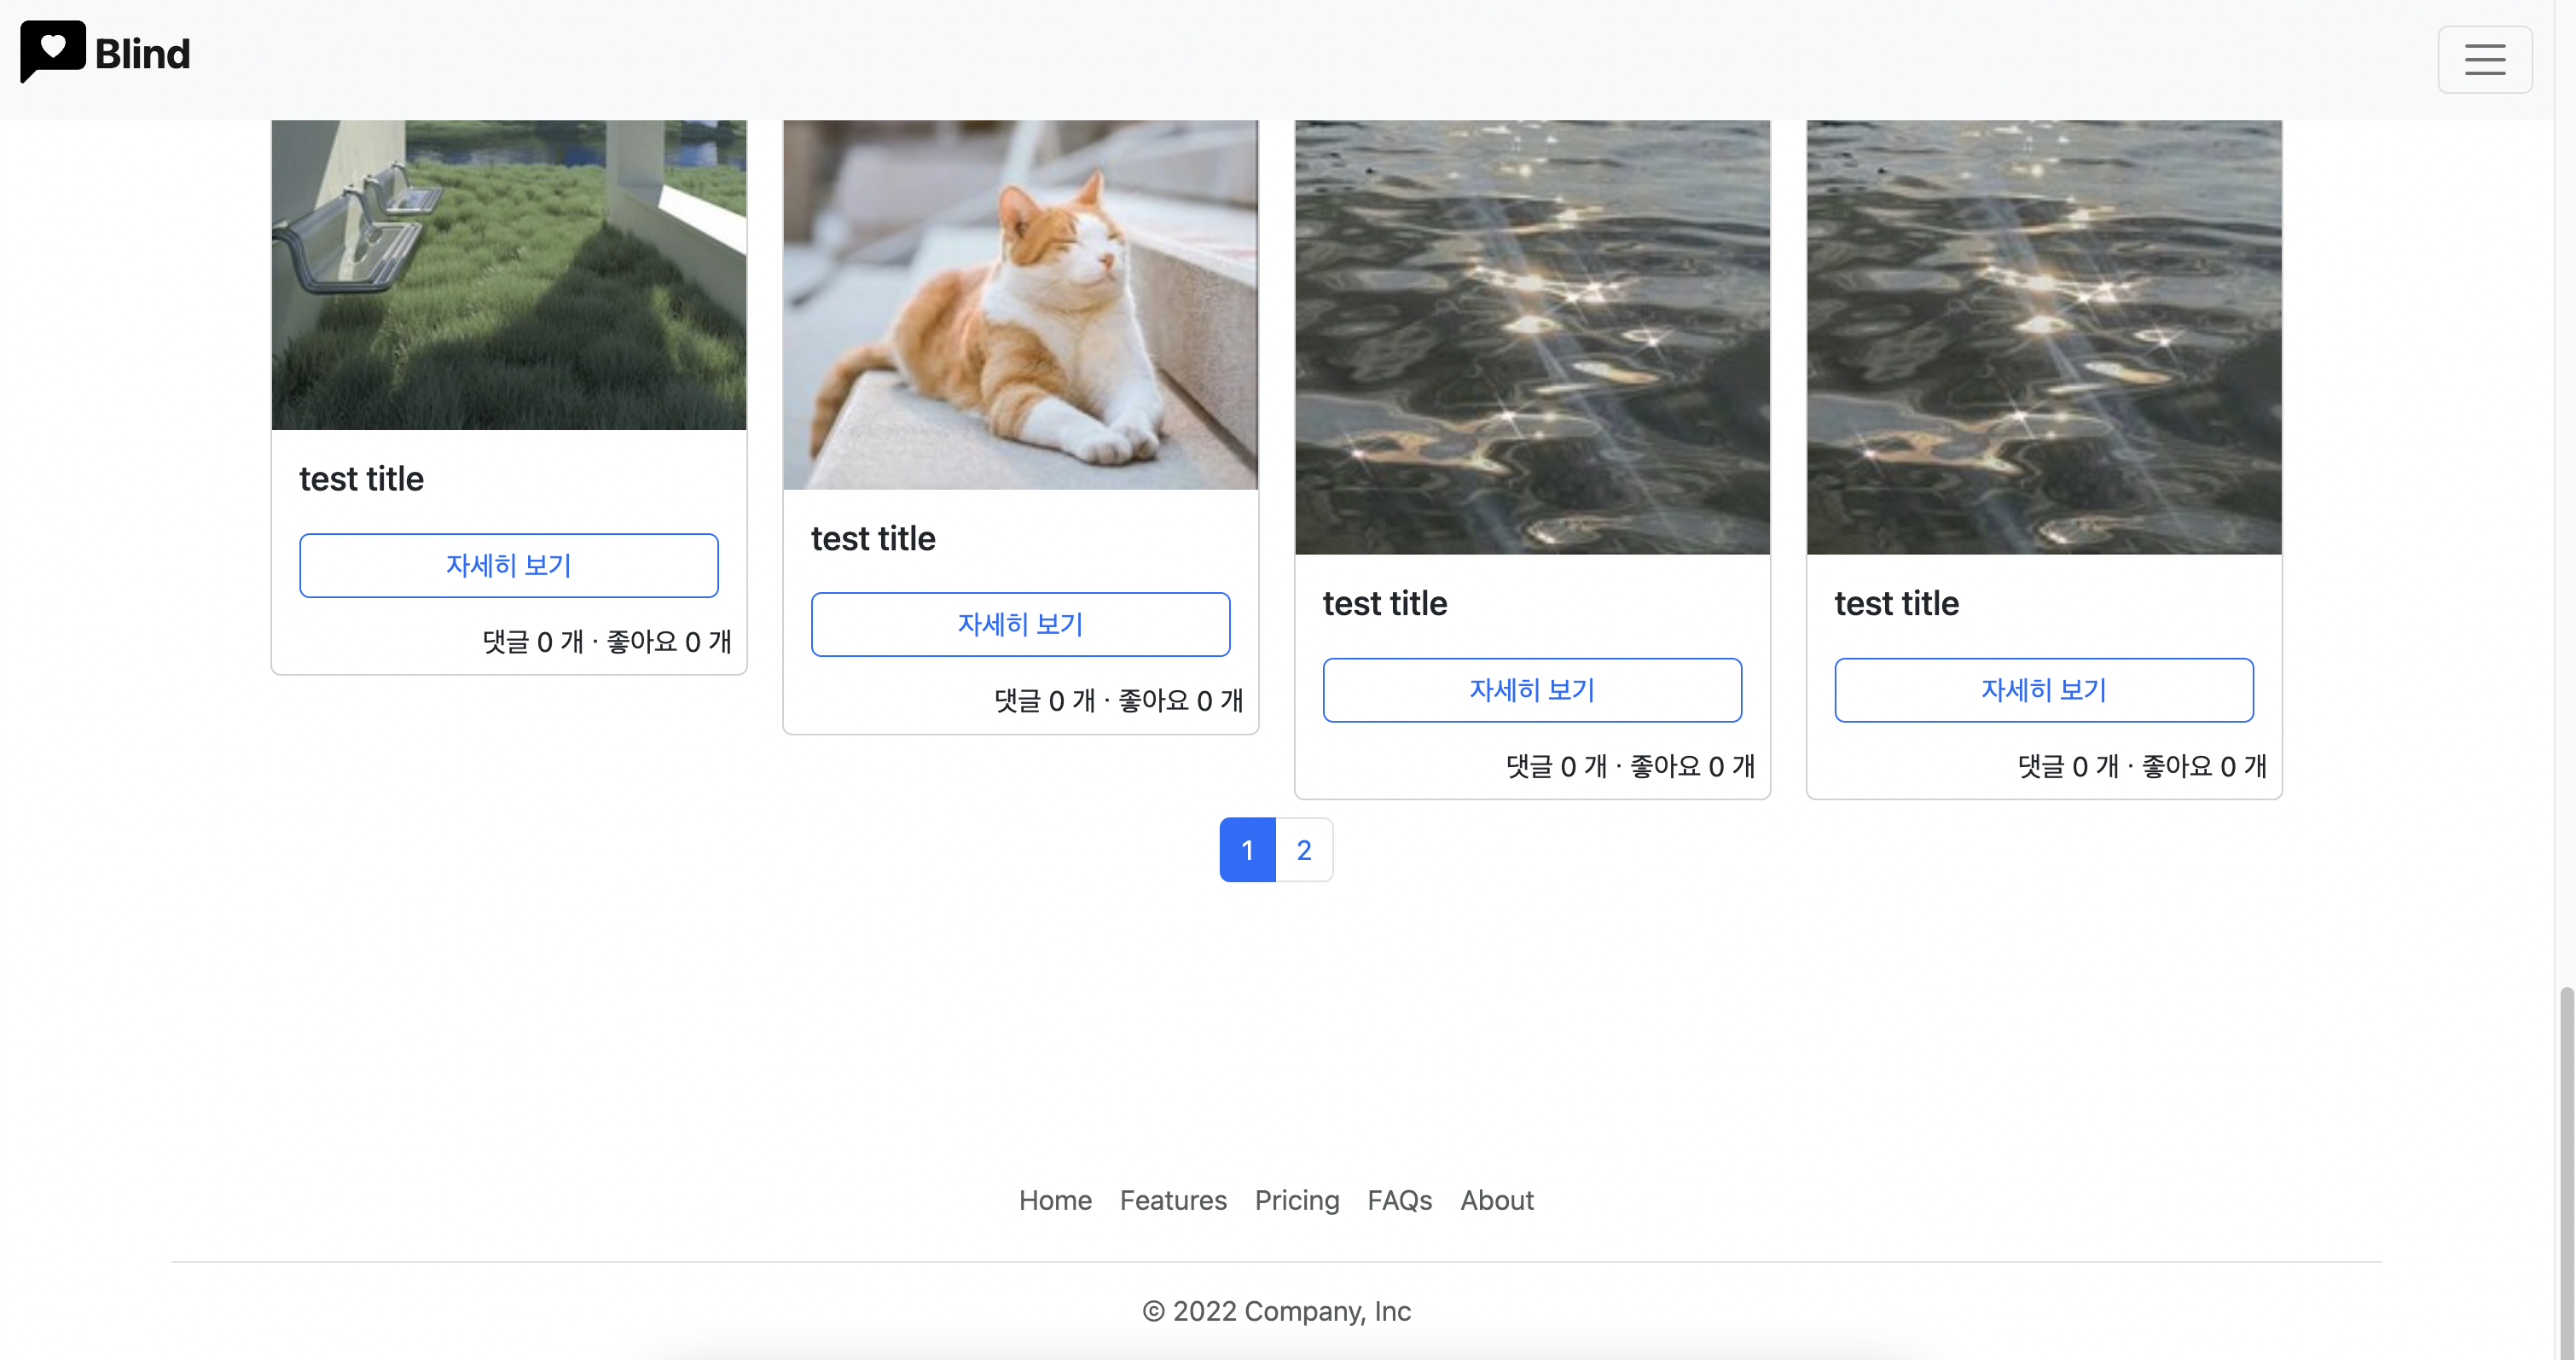Viewport: 2576px width, 1360px height.
Task: Click 댓글 0 개 · 좋아요 0 개 on third card
Action: [x=1631, y=767]
